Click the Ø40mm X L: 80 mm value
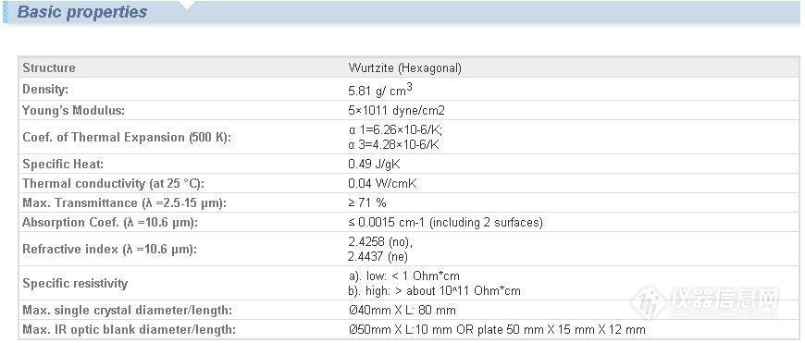This screenshot has width=805, height=343. pos(402,311)
